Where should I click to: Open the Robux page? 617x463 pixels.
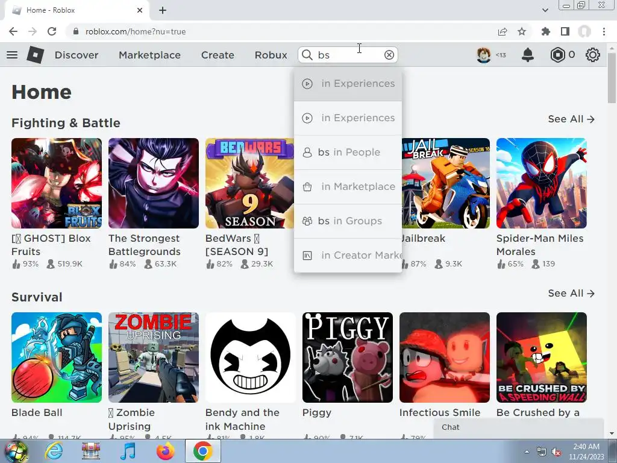point(271,55)
